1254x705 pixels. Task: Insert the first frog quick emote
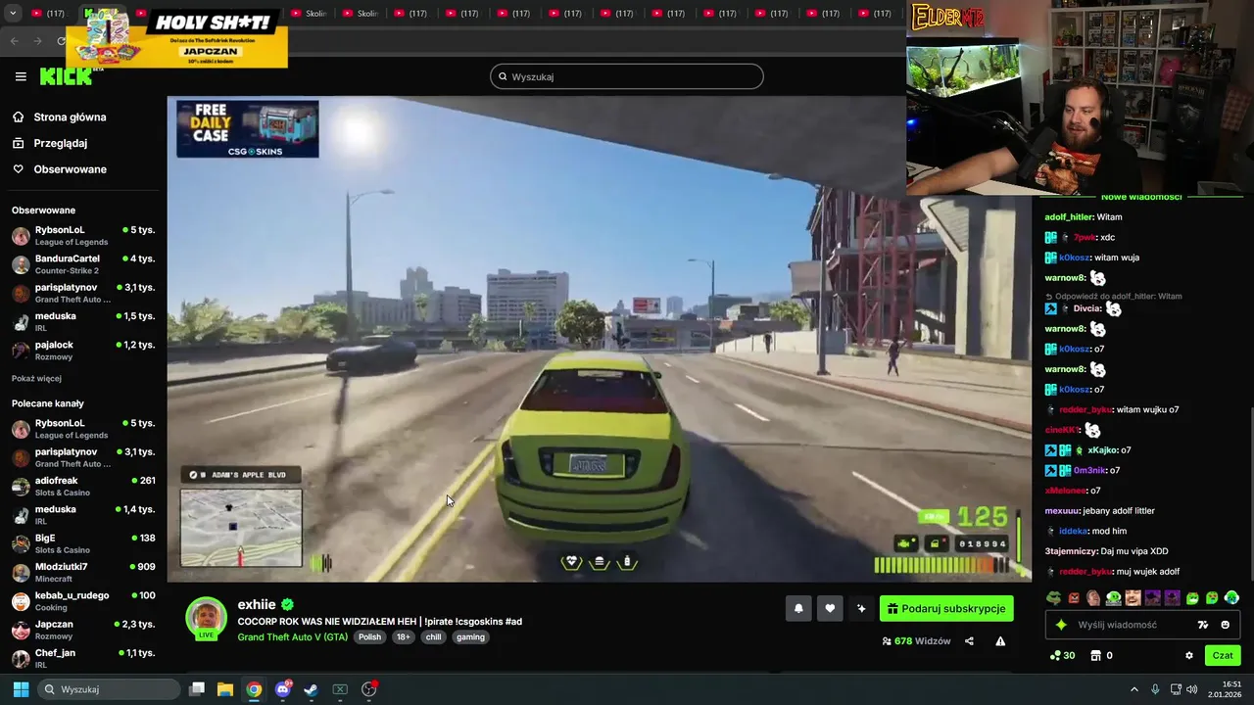(x=1053, y=598)
